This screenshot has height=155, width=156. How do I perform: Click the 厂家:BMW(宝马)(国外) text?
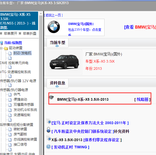pos(103,54)
